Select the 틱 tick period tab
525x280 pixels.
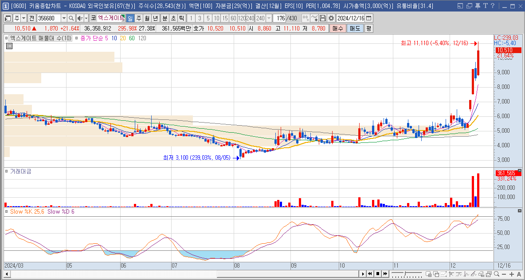pyautogui.click(x=181, y=18)
